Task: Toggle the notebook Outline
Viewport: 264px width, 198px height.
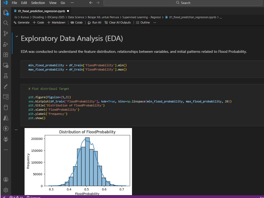Action: (143, 22)
